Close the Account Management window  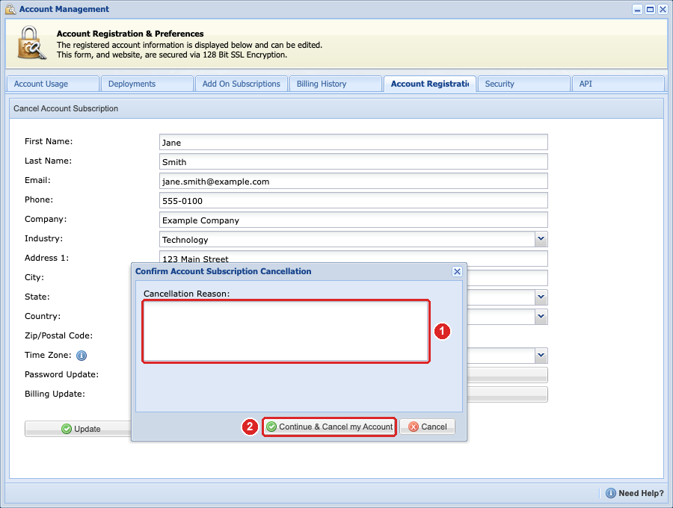tap(663, 10)
